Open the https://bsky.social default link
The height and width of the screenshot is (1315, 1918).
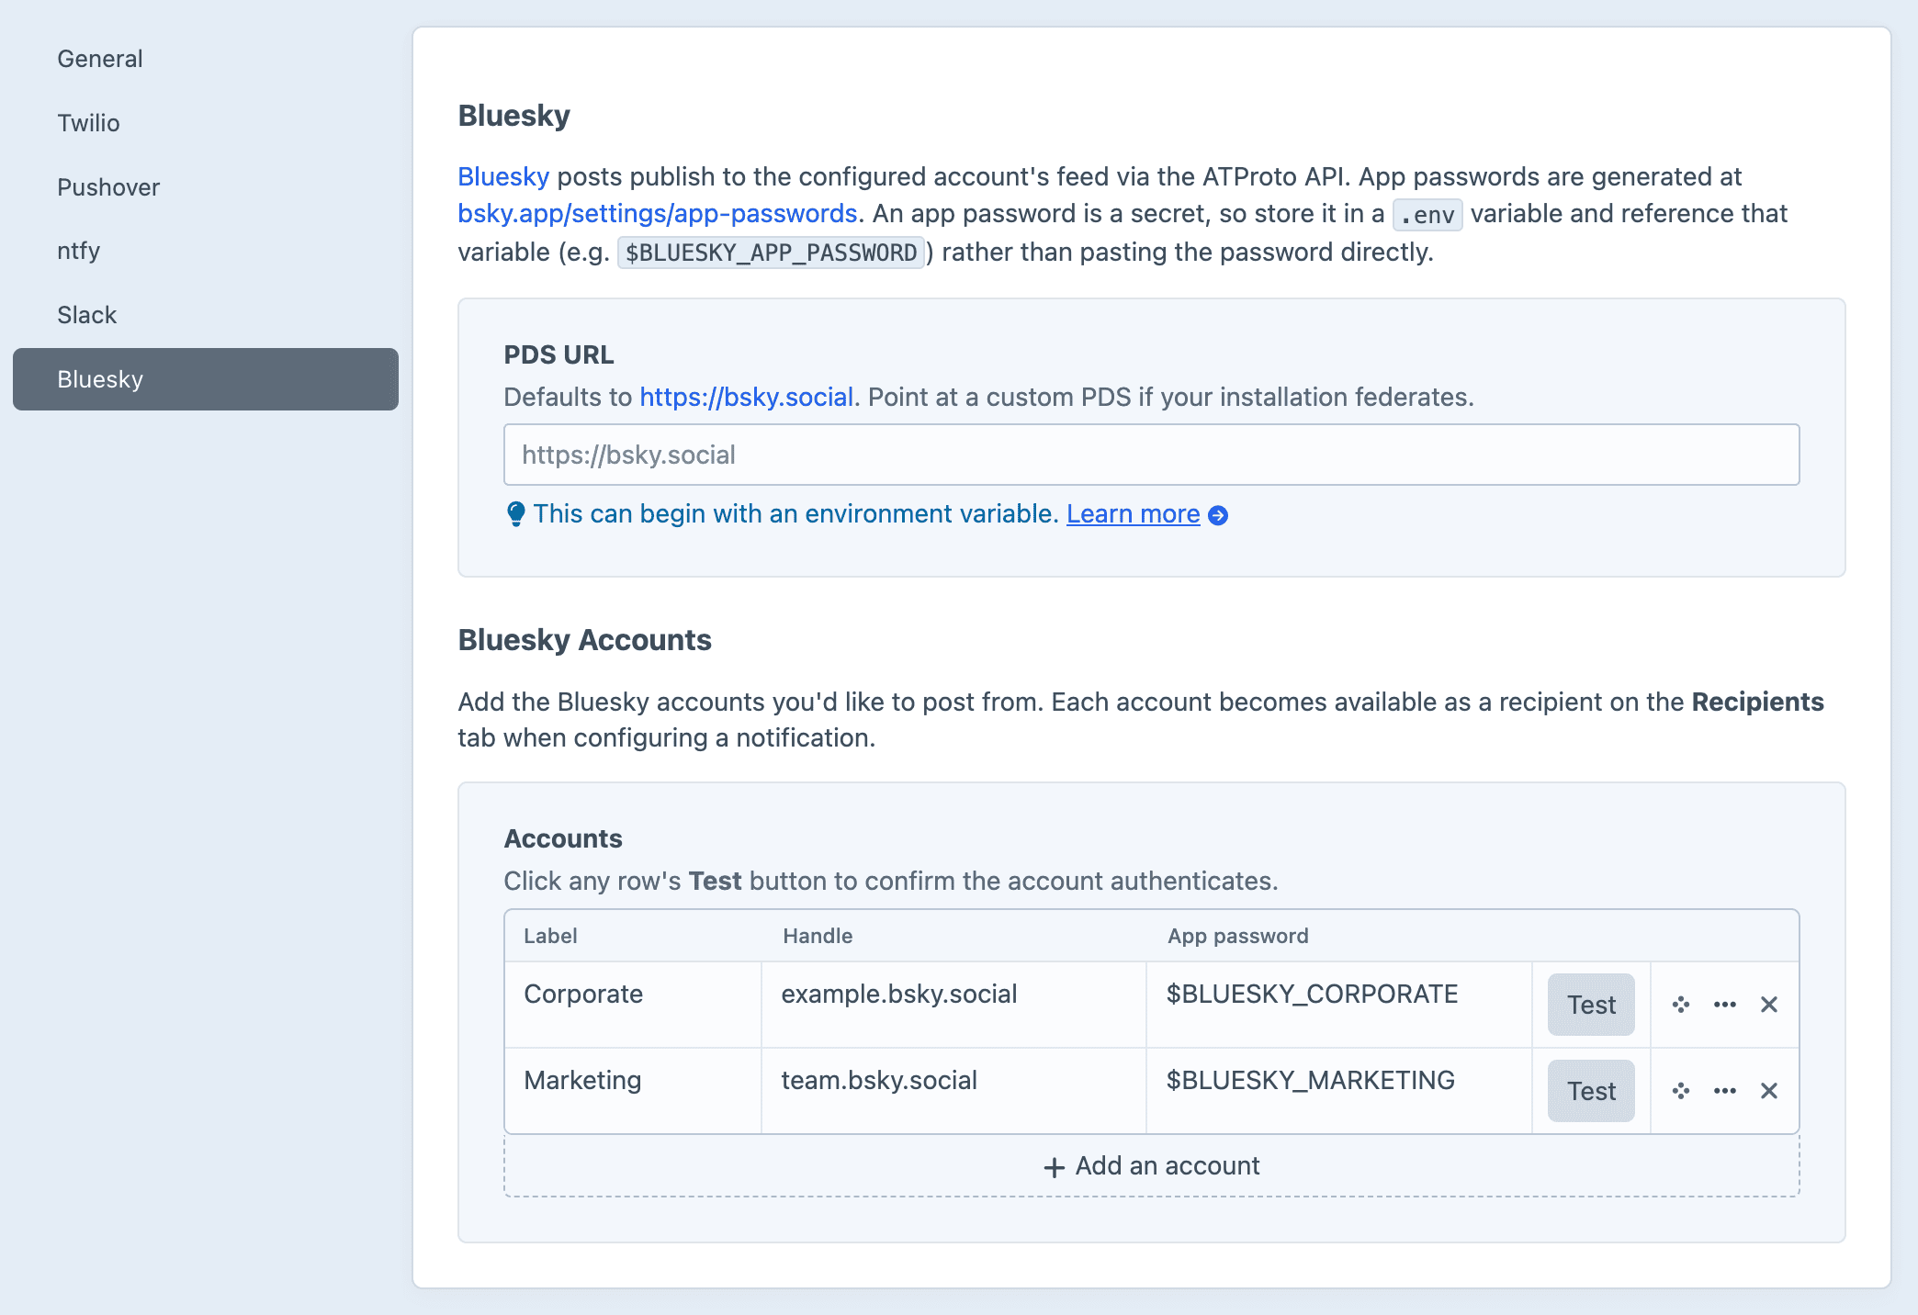747,397
